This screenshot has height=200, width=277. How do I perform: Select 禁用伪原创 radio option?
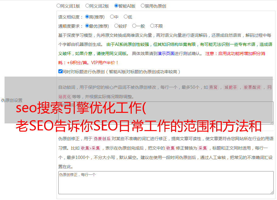143,6
